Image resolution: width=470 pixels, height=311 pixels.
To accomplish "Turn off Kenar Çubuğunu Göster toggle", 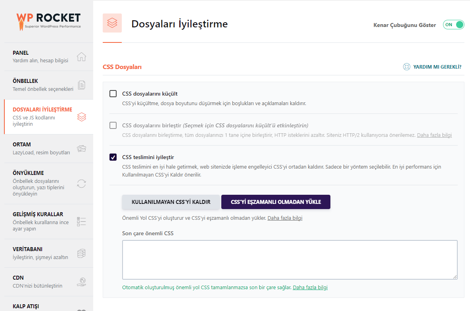I will click(453, 25).
